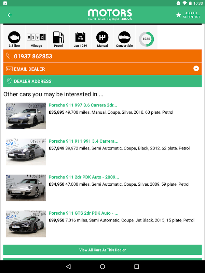Tap the thumbnail of the silver 2009 Porsche
This screenshot has height=273, width=205.
[26, 188]
